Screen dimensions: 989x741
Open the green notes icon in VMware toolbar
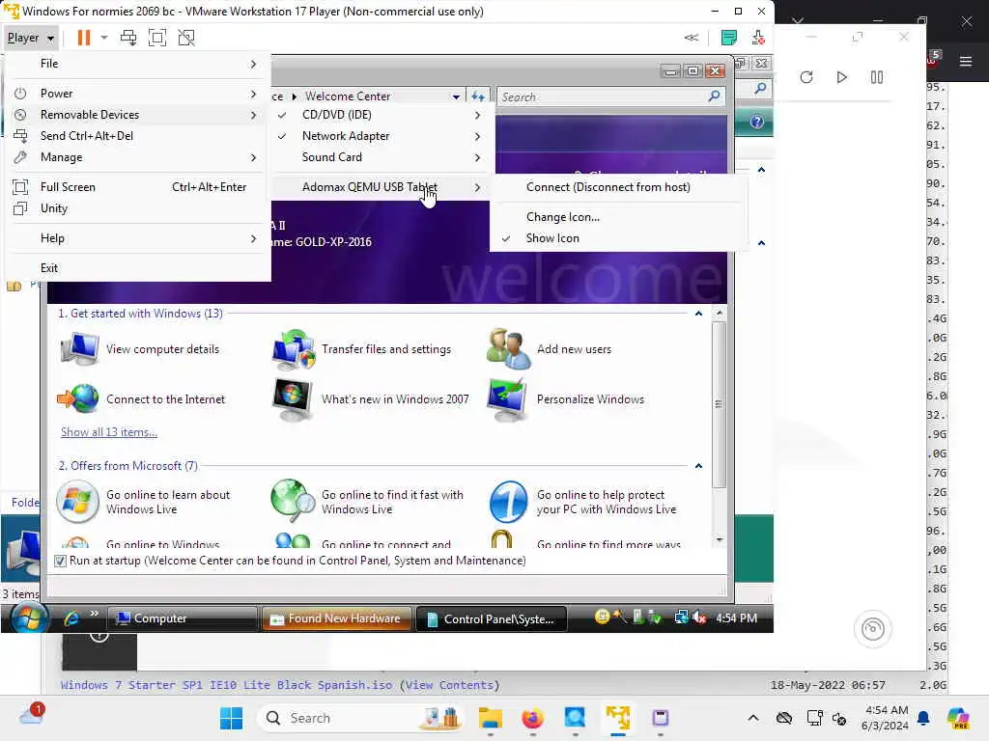pyautogui.click(x=728, y=38)
